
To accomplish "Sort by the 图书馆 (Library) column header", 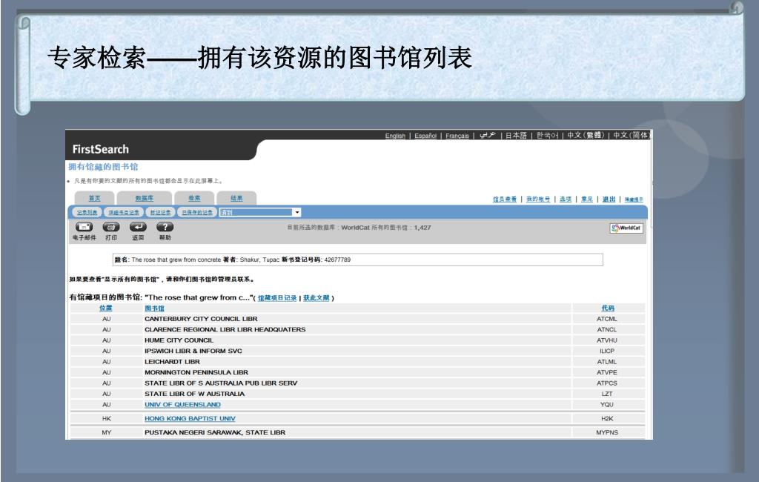I will click(154, 308).
